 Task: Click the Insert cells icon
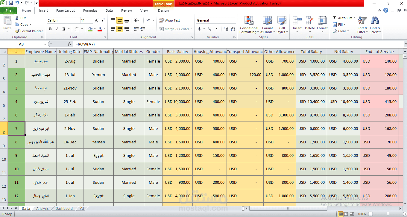tap(297, 21)
